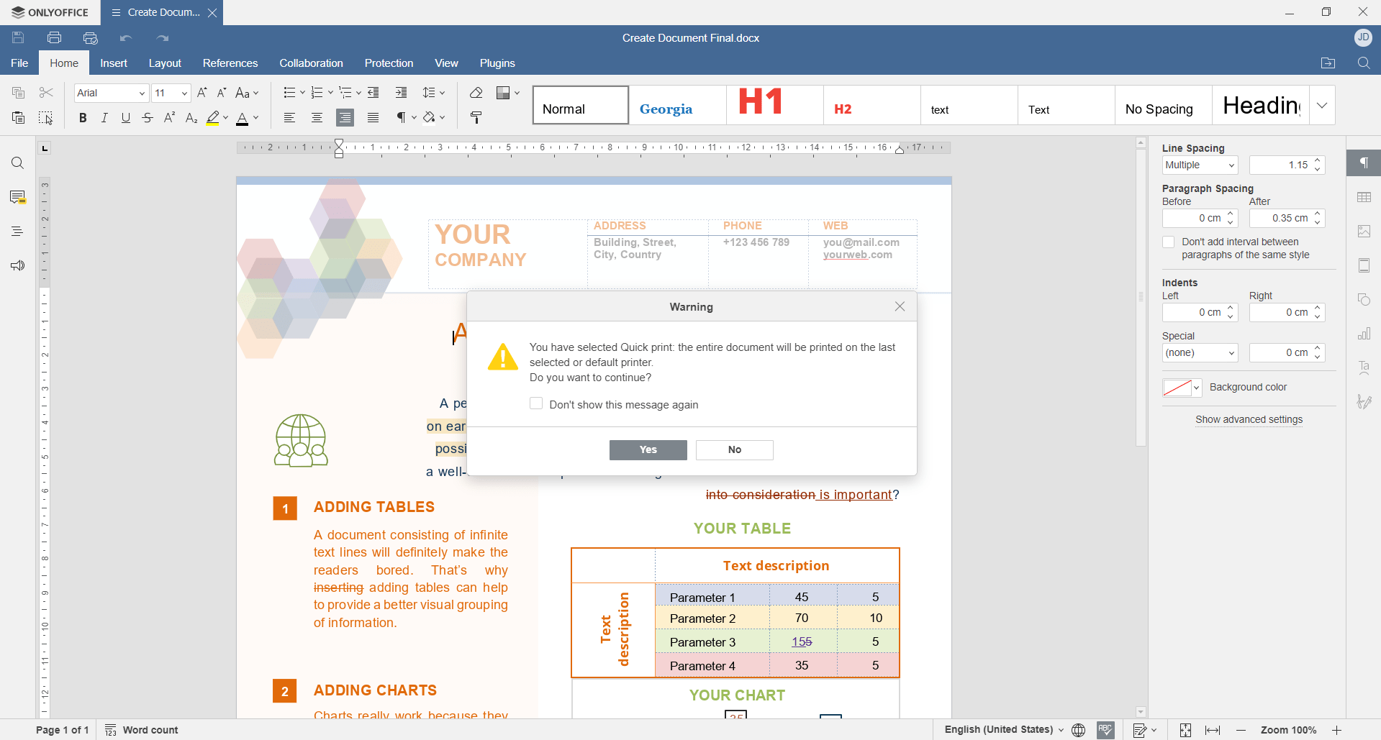Open Table settings in right sidebar
This screenshot has width=1381, height=740.
[x=1364, y=197]
